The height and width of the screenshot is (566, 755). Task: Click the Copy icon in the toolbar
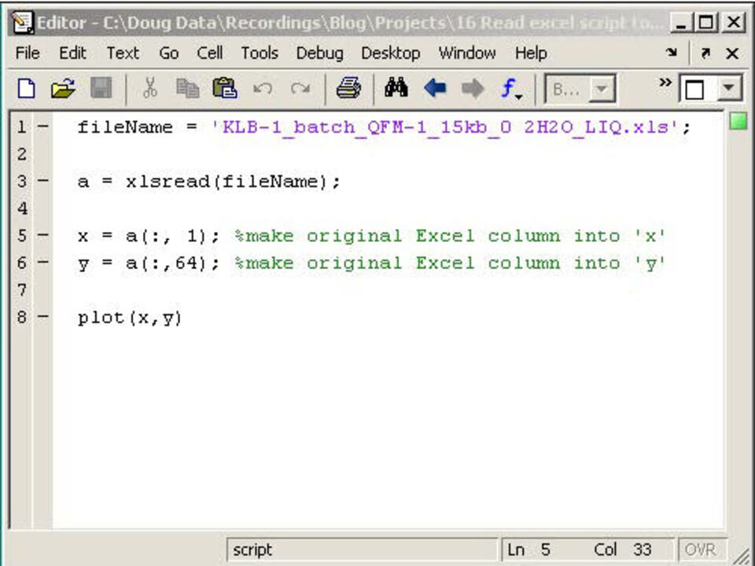click(187, 89)
